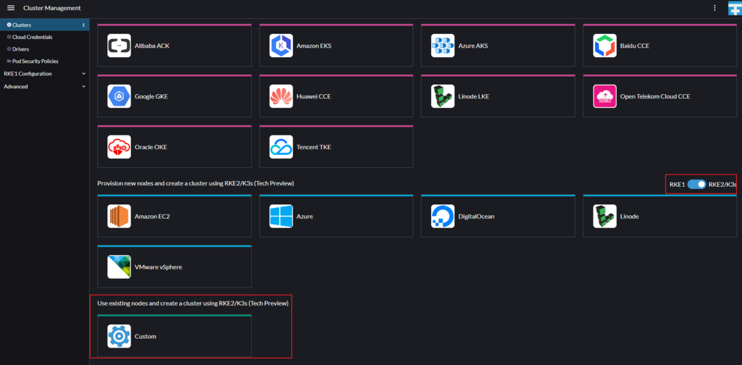This screenshot has width=742, height=365.
Task: Click the 'Linode LKE' label
Action: tap(474, 96)
